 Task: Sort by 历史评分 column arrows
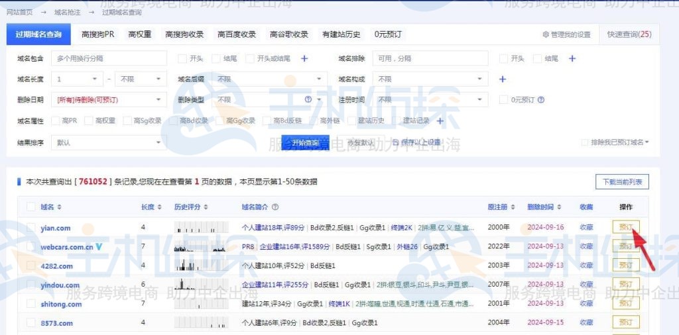[206, 207]
